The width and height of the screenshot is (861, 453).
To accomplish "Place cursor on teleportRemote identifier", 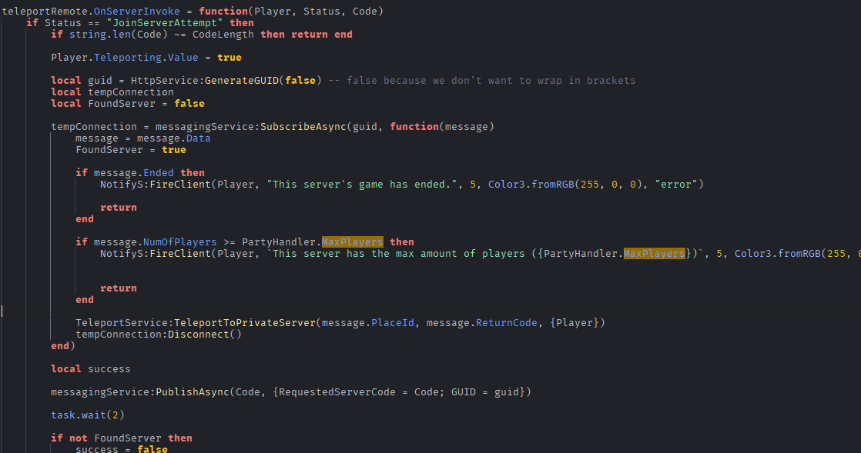I will tap(45, 11).
